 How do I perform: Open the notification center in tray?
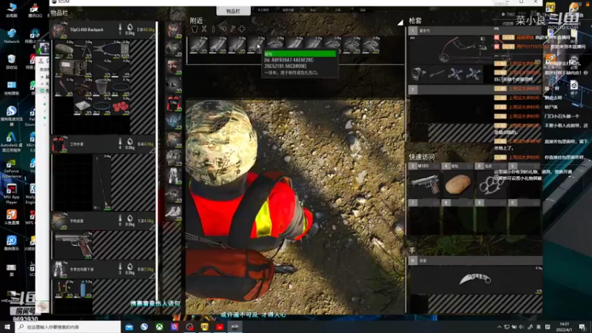click(x=582, y=326)
